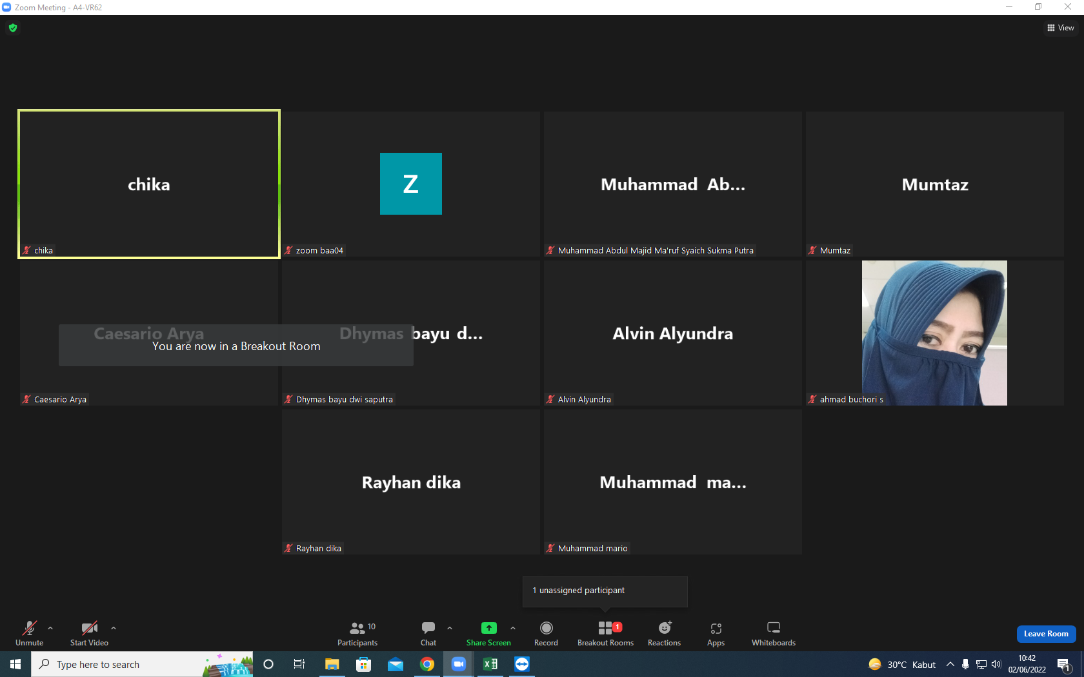Image resolution: width=1084 pixels, height=677 pixels.
Task: Start the video camera
Action: 89,633
